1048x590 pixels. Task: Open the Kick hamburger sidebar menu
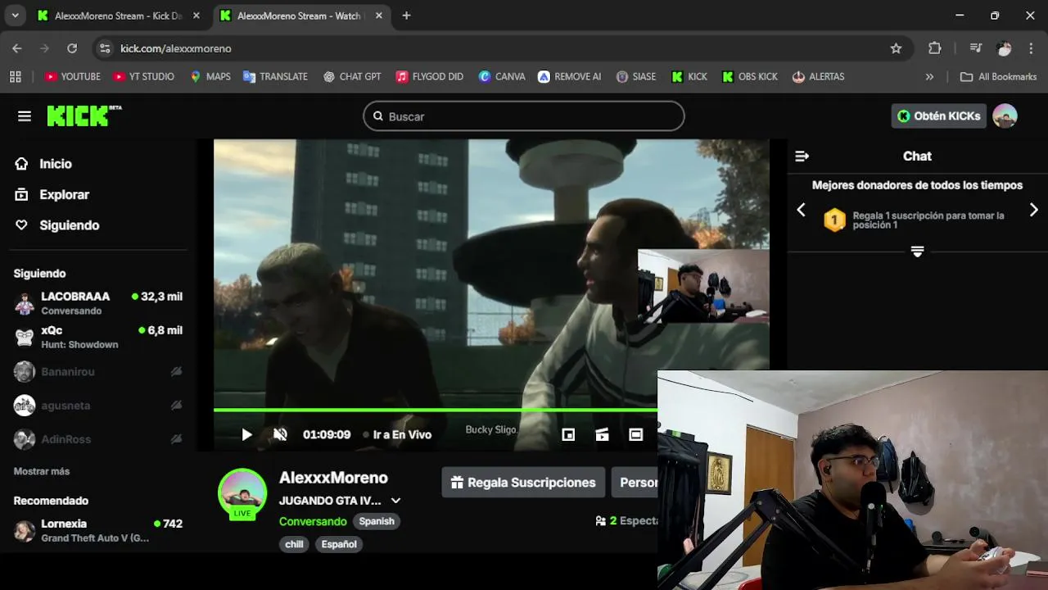pos(25,116)
